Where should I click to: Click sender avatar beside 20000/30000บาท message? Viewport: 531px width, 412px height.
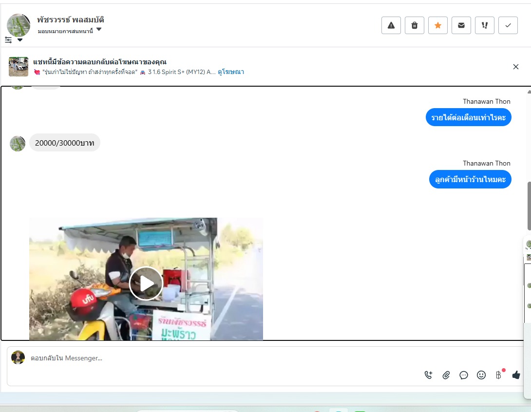(x=18, y=144)
